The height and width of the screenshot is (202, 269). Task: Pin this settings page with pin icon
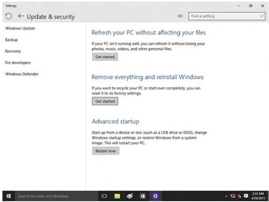(x=180, y=16)
